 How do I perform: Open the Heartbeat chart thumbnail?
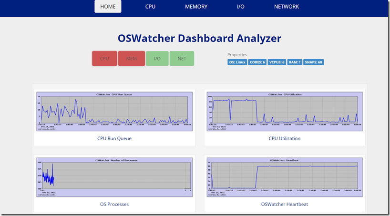coord(285,177)
